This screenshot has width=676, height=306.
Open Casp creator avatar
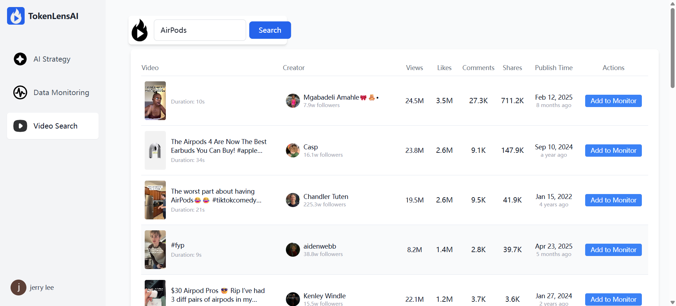click(x=293, y=150)
